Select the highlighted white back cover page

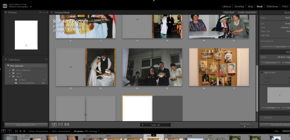(x=137, y=108)
